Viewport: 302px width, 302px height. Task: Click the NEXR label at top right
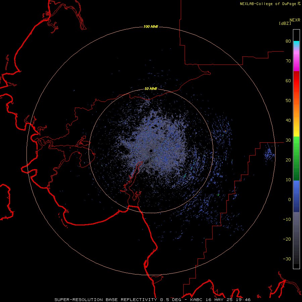[295, 20]
